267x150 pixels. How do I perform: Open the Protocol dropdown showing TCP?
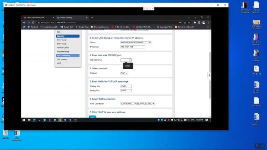pyautogui.click(x=124, y=73)
